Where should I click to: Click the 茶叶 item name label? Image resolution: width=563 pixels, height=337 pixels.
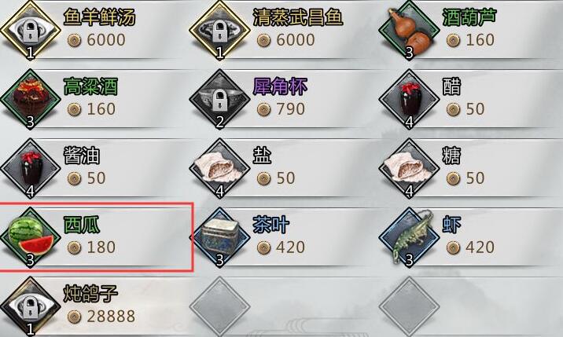(x=270, y=225)
